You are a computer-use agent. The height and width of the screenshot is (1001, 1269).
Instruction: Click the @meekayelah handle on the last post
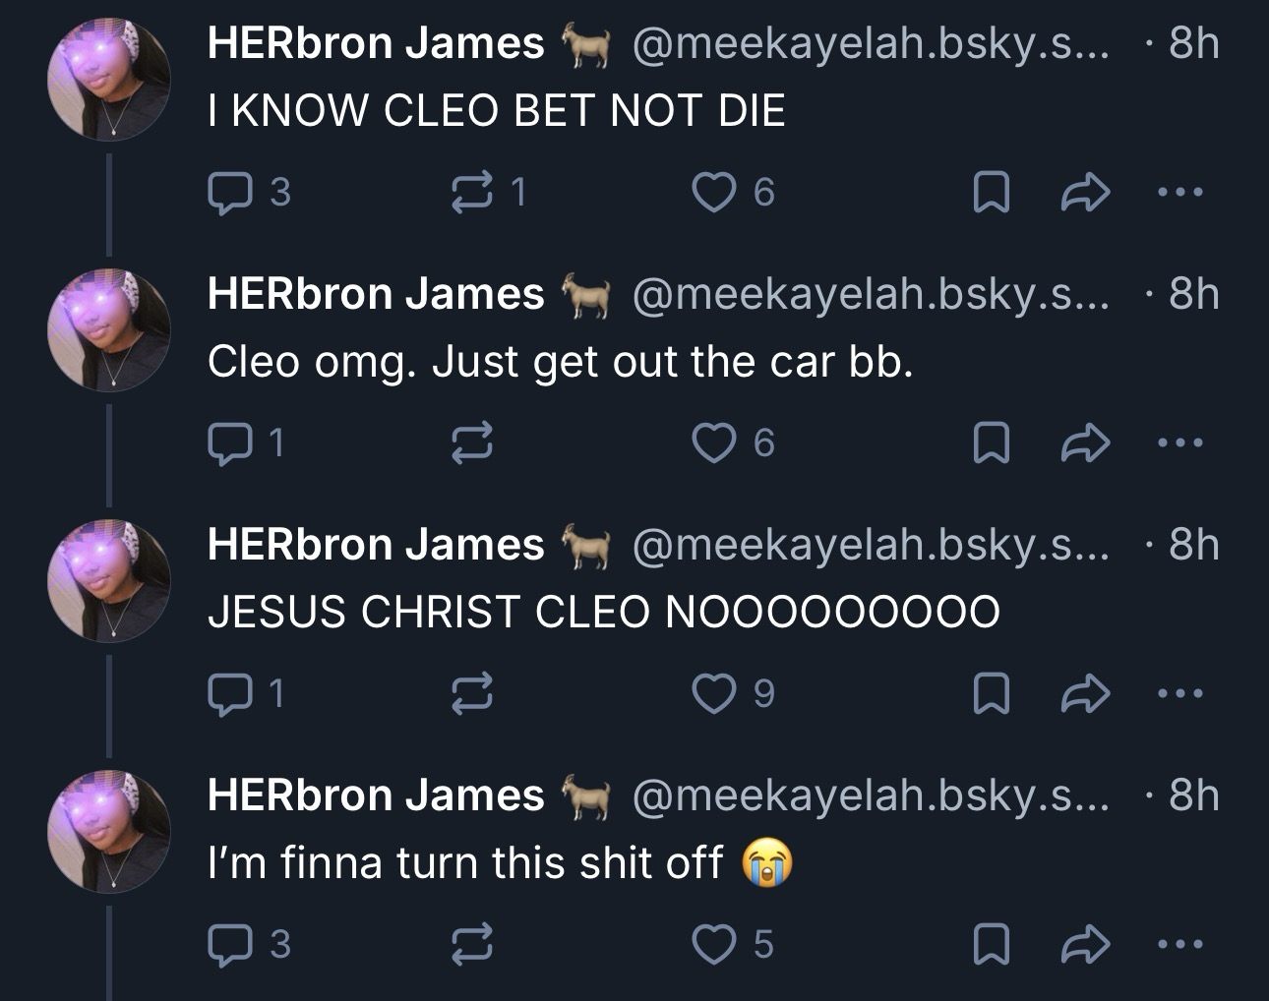click(870, 795)
